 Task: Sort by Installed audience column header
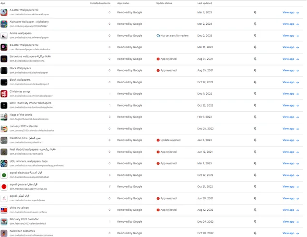tap(100, 3)
